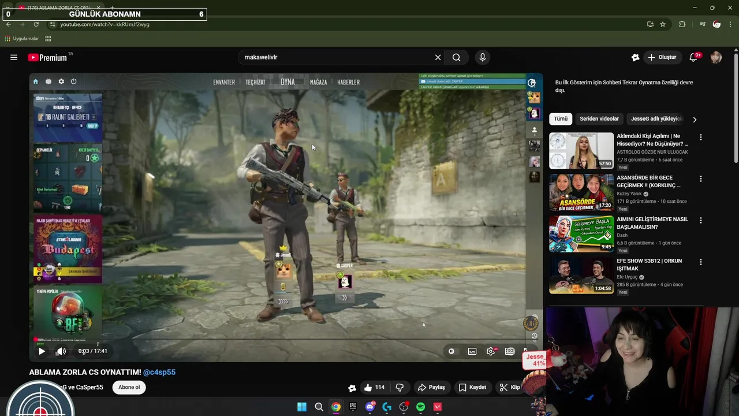Open options menu for AIMINI GELİŞTİRMEYE video

701,221
